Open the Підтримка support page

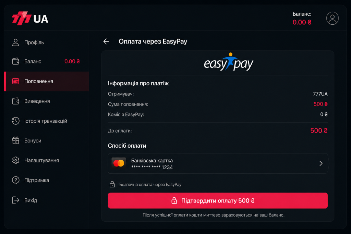(47, 180)
